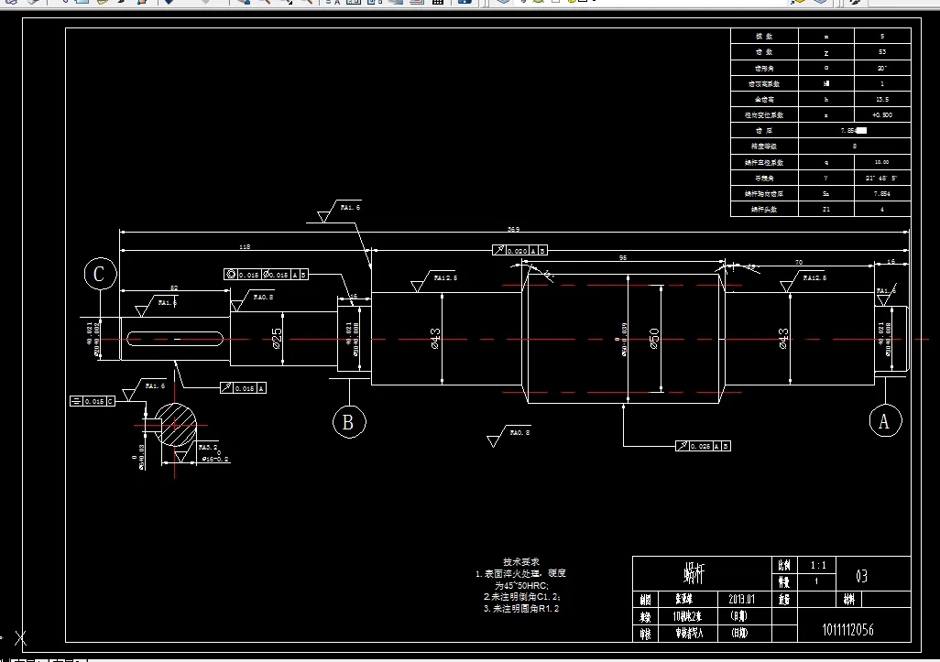
Task: Click the table value 10.00
Action: (882, 162)
